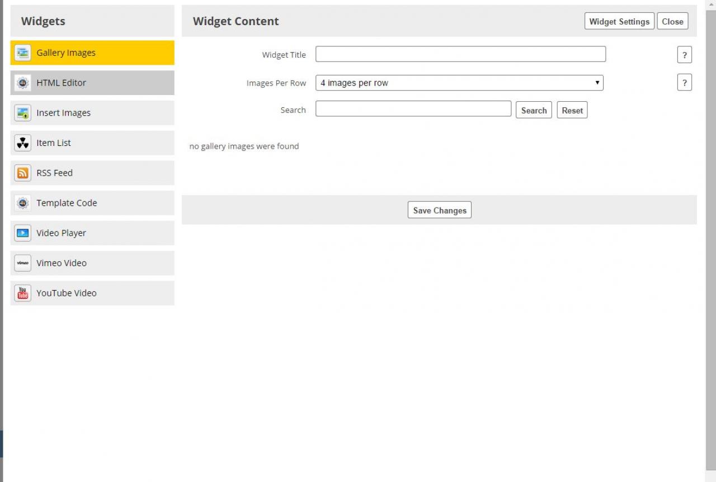Select the YouTube Video widget label

(67, 294)
